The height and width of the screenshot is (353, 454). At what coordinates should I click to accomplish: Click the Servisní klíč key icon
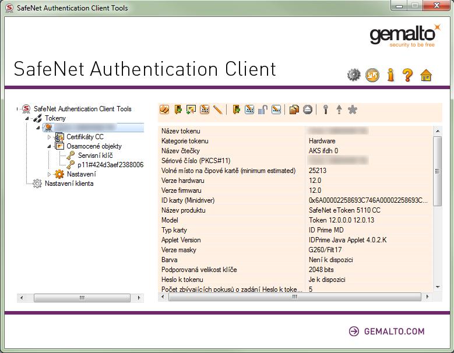coord(71,156)
